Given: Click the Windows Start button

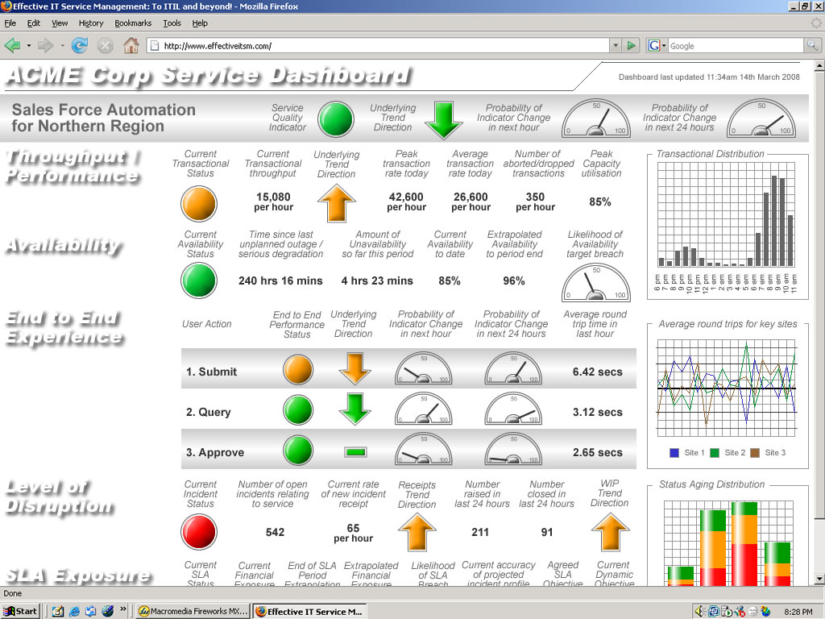Looking at the screenshot, I should click(21, 611).
